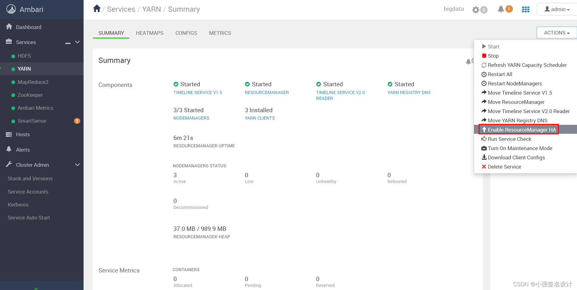Click the Maintenance Mode medkit icon

point(484,148)
